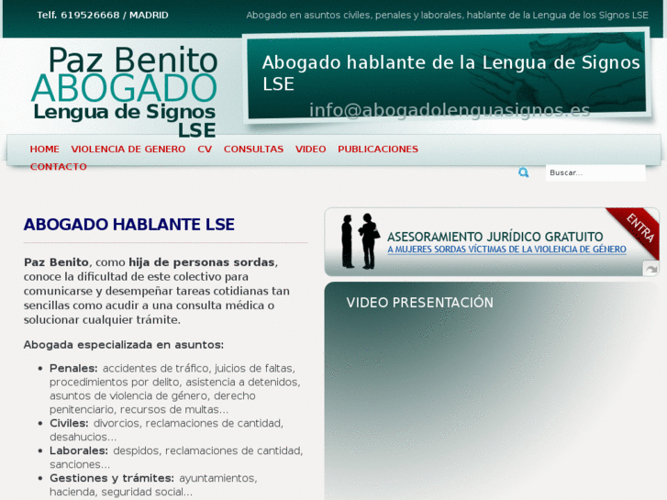Open the PUBLICACIONES menu item
Image resolution: width=667 pixels, height=500 pixels.
pos(378,149)
